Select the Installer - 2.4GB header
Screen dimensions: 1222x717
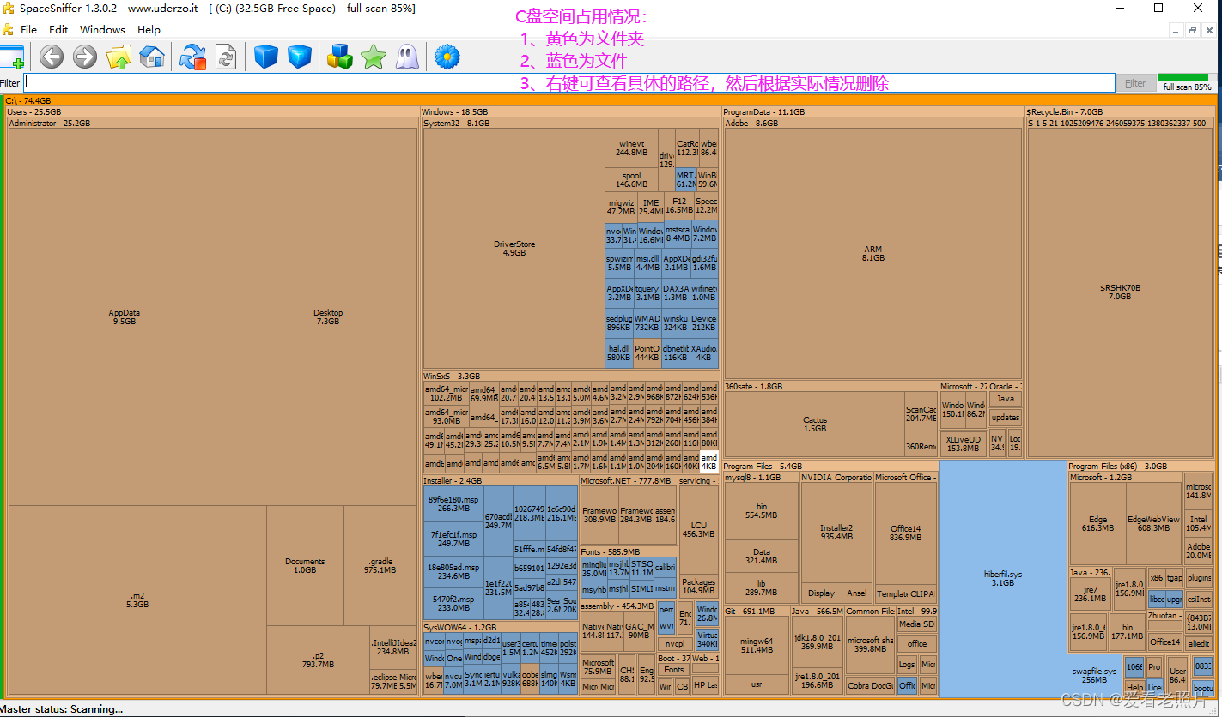pos(500,481)
